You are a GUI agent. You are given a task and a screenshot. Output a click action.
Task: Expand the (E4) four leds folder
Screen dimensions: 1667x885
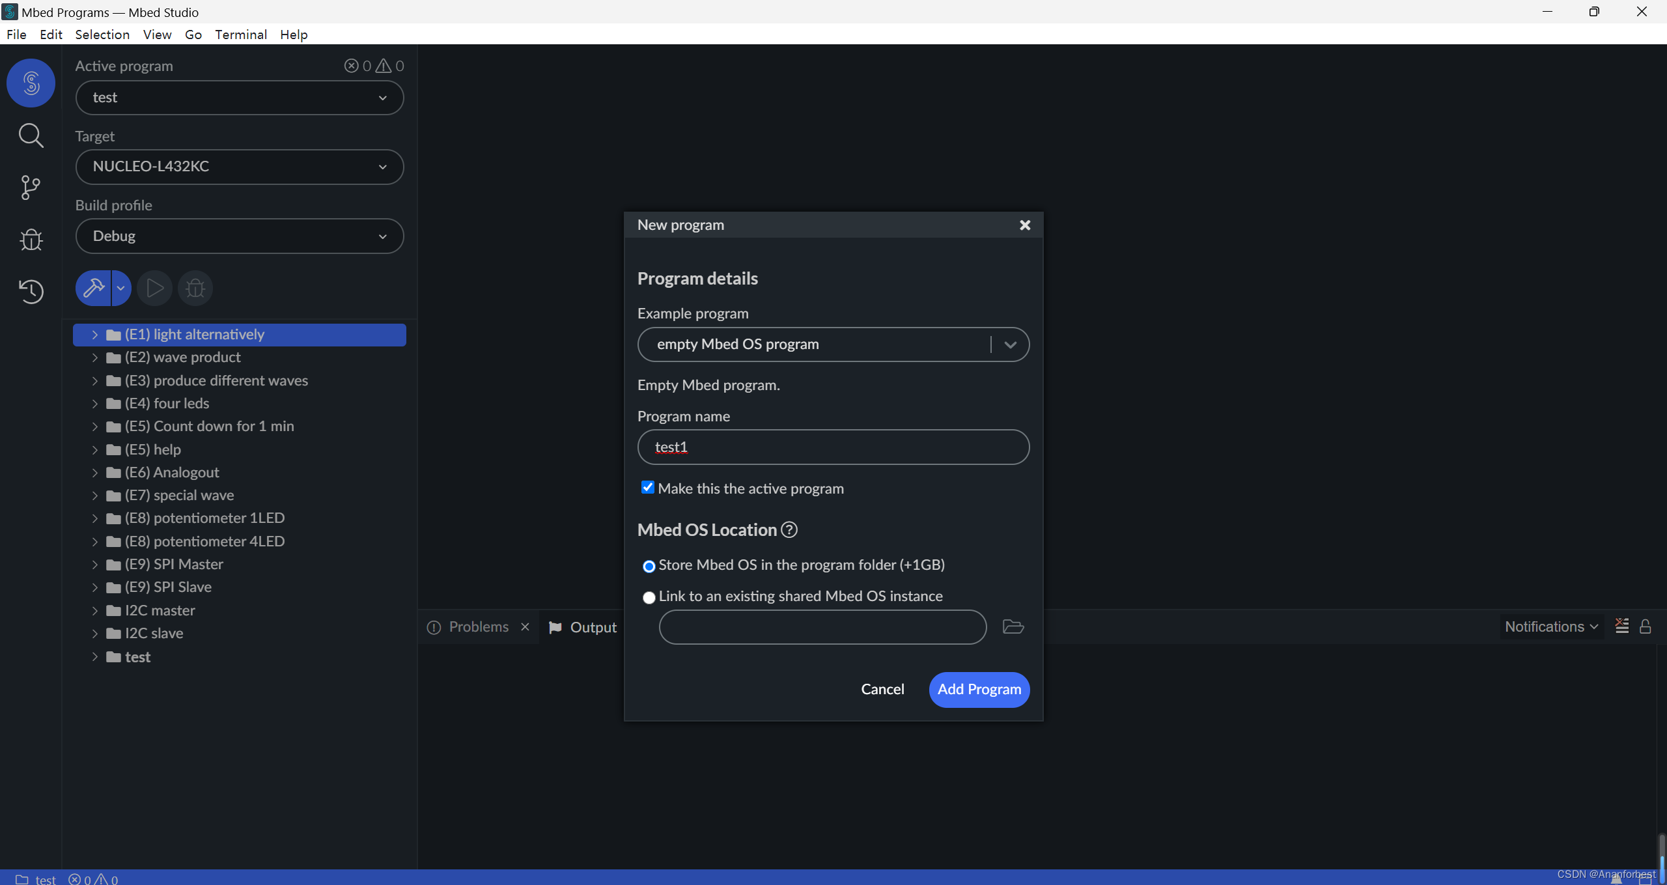click(x=95, y=404)
